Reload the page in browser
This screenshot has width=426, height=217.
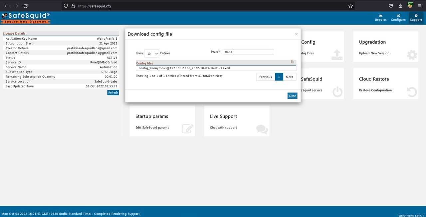(26, 6)
